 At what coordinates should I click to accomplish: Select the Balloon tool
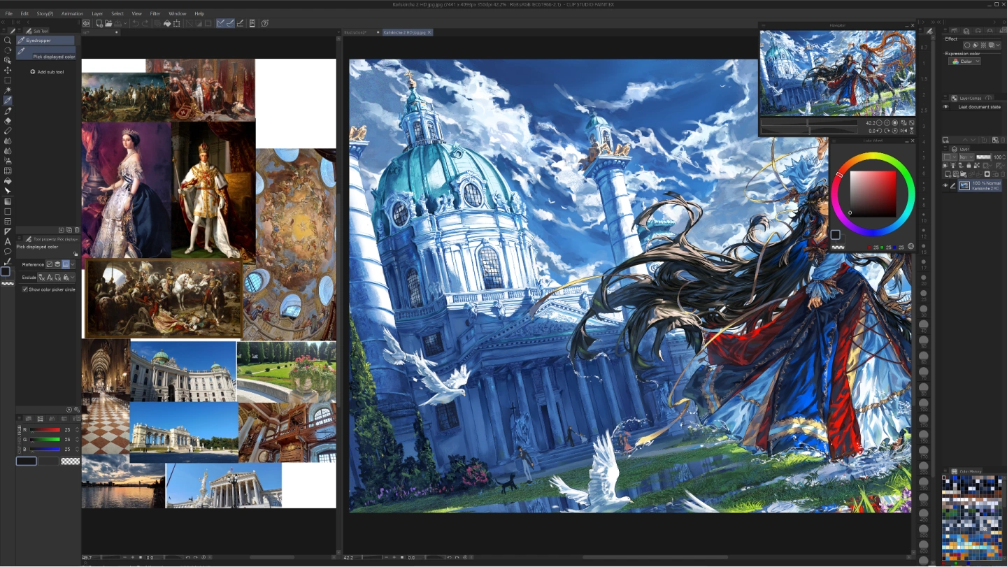tap(8, 252)
